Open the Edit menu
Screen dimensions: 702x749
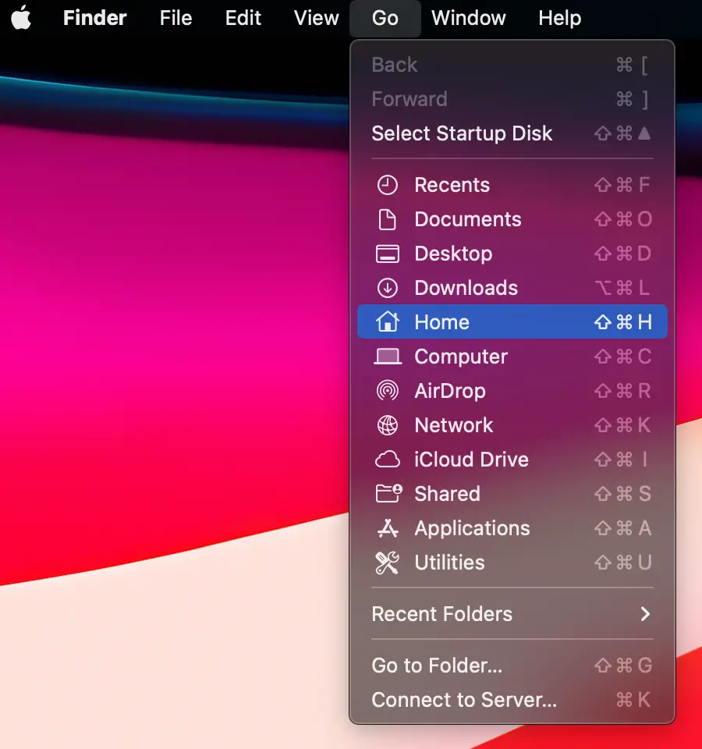coord(243,18)
